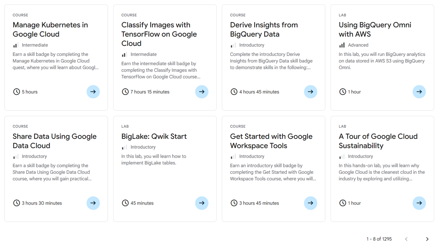
Task: Open Classify Images with TensorFlow arrow button
Action: pyautogui.click(x=202, y=92)
